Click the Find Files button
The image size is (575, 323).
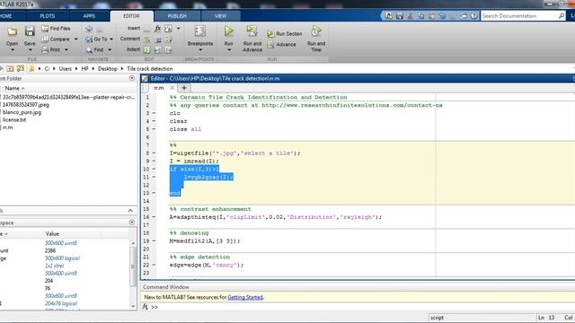pyautogui.click(x=56, y=28)
